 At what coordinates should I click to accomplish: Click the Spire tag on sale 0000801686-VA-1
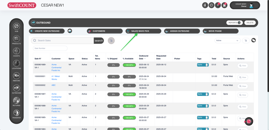pos(203,106)
